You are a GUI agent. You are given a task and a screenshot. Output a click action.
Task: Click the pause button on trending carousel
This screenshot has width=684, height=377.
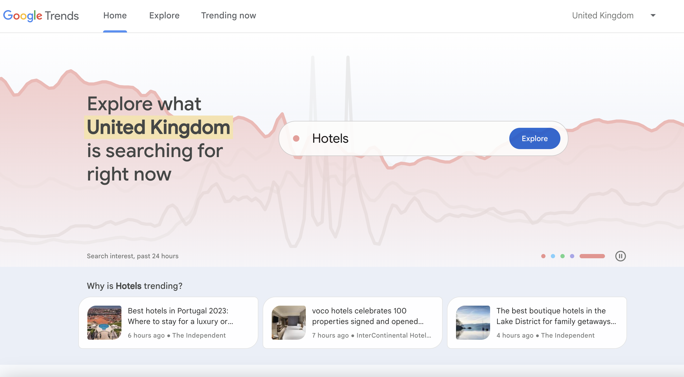pos(620,256)
